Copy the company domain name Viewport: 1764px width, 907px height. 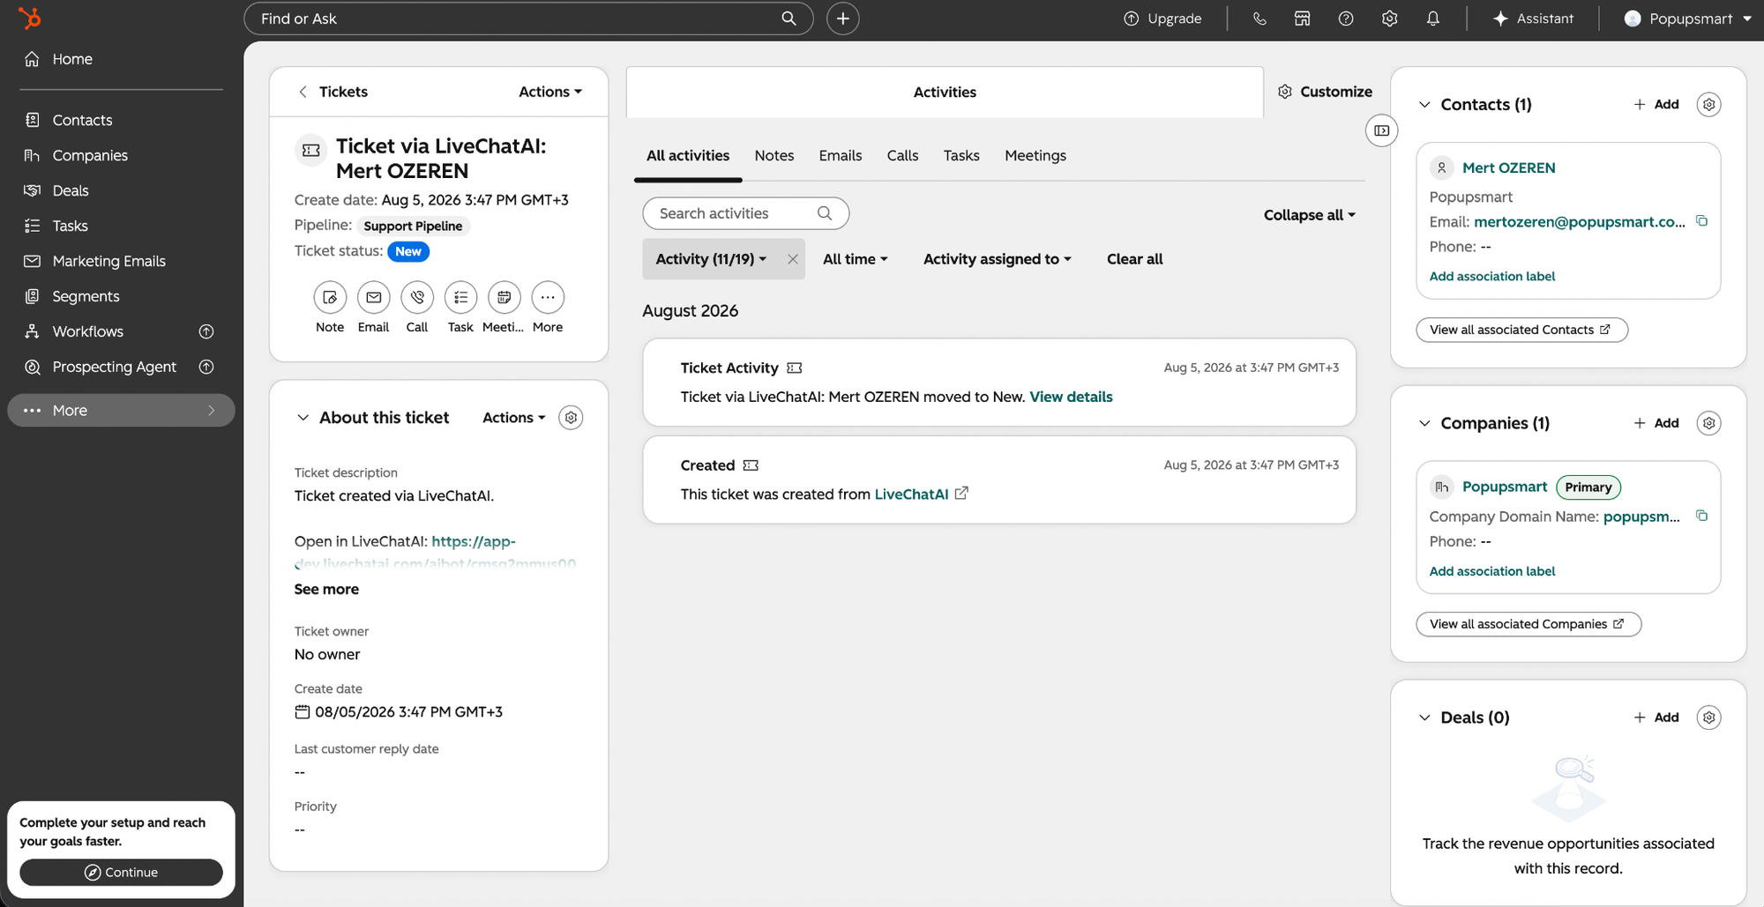coord(1701,516)
